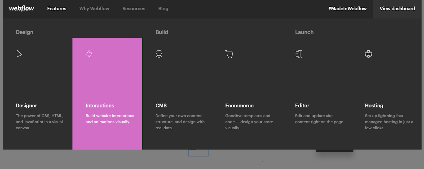Click the Ecommerce shopping cart icon

(229, 54)
